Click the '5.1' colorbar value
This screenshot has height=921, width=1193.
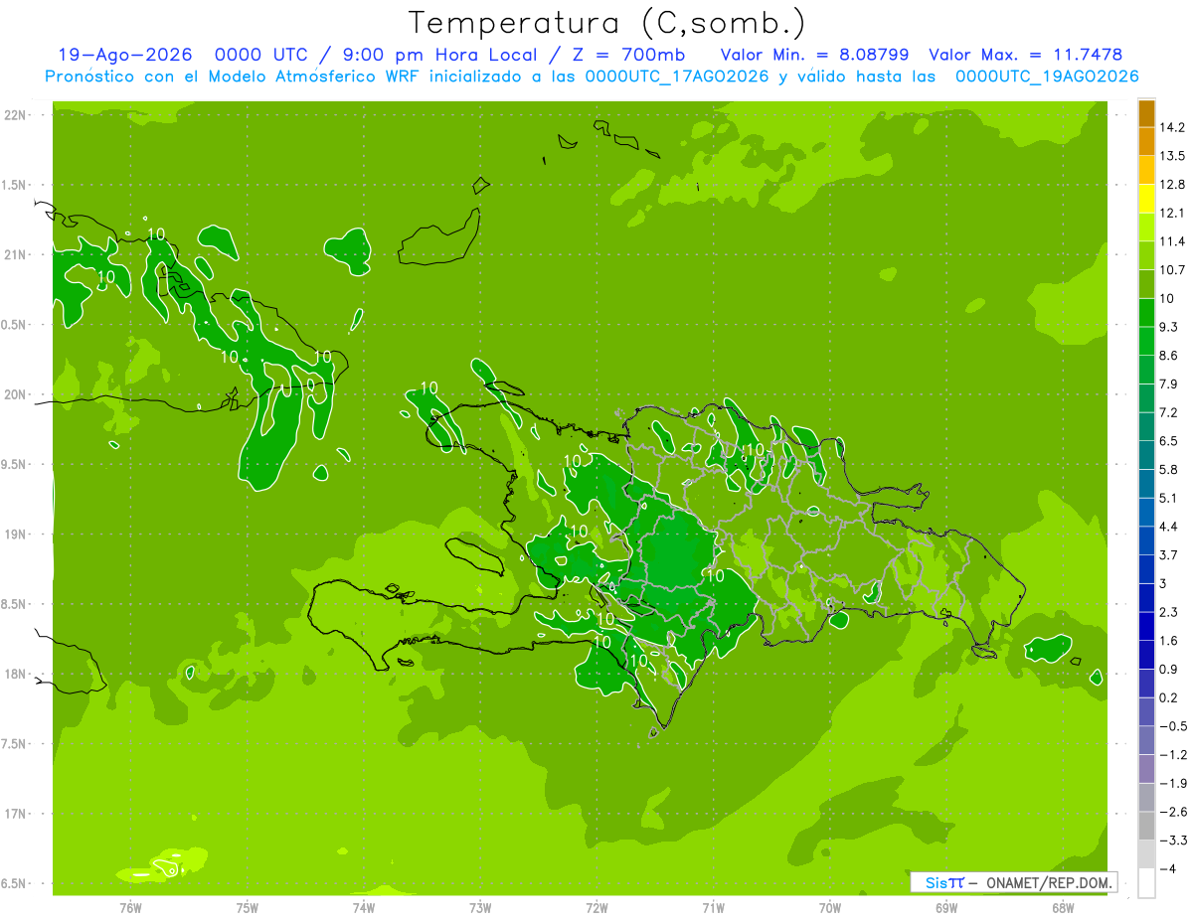[x=1169, y=498]
